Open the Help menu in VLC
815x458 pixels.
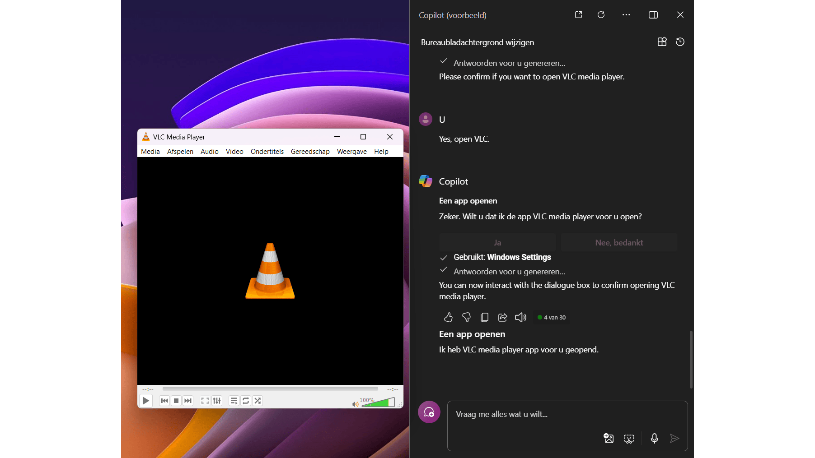coord(381,152)
